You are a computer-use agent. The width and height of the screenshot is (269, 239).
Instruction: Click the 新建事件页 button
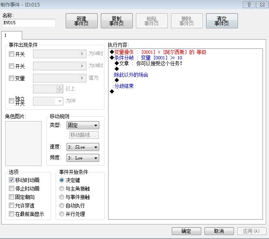tap(81, 21)
